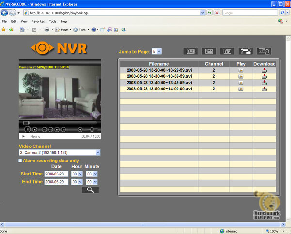Click the End Time date field
Image resolution: width=291 pixels, height=234 pixels.
point(56,182)
